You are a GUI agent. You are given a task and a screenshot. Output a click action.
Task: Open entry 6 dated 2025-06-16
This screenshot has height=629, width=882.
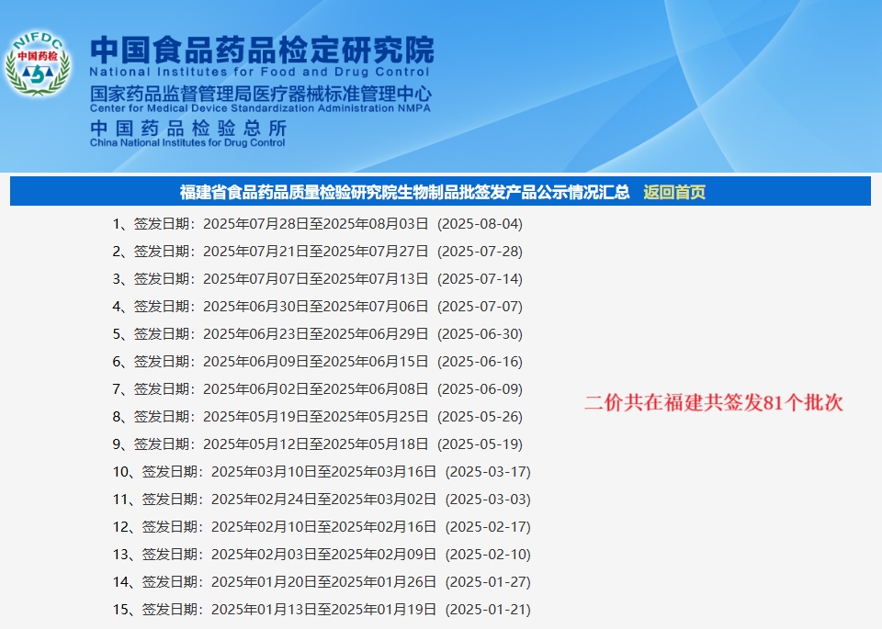[317, 362]
